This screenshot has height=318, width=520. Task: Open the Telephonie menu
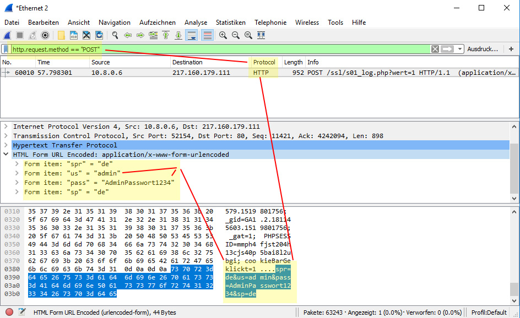[x=270, y=23]
